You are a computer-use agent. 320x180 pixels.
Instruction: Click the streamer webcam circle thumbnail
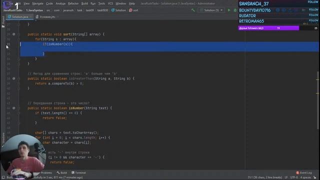click(23, 156)
